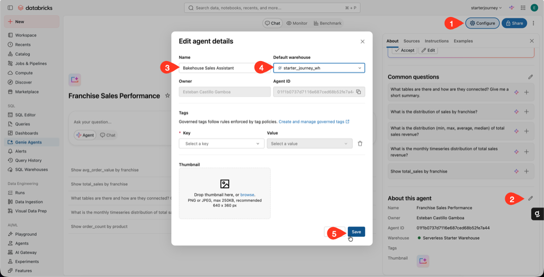Select 'Show order_count by product' suggestion
The height and width of the screenshot is (277, 544).
(x=99, y=227)
